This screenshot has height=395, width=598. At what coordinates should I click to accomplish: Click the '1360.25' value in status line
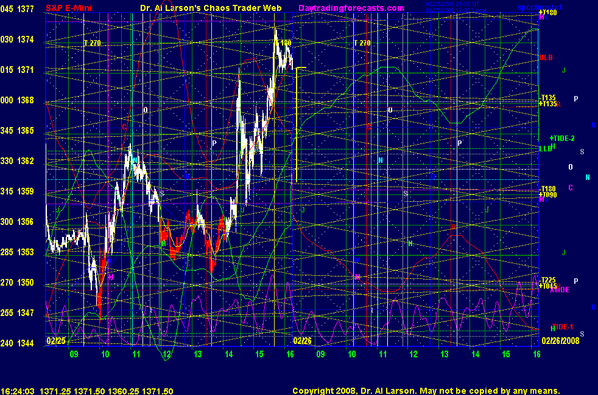pyautogui.click(x=123, y=391)
